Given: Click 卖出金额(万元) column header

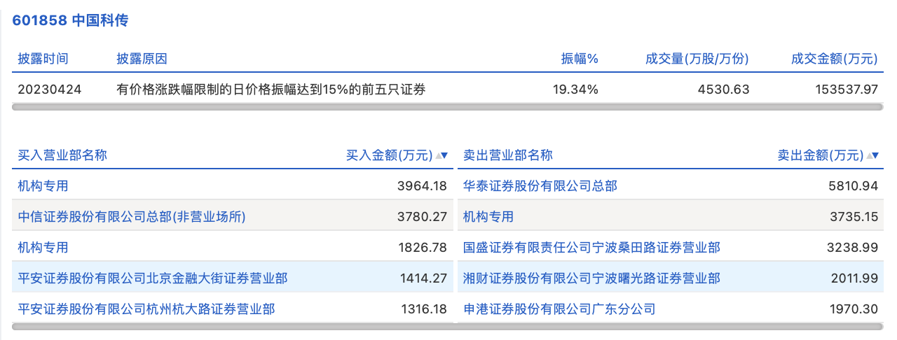Looking at the screenshot, I should [820, 155].
